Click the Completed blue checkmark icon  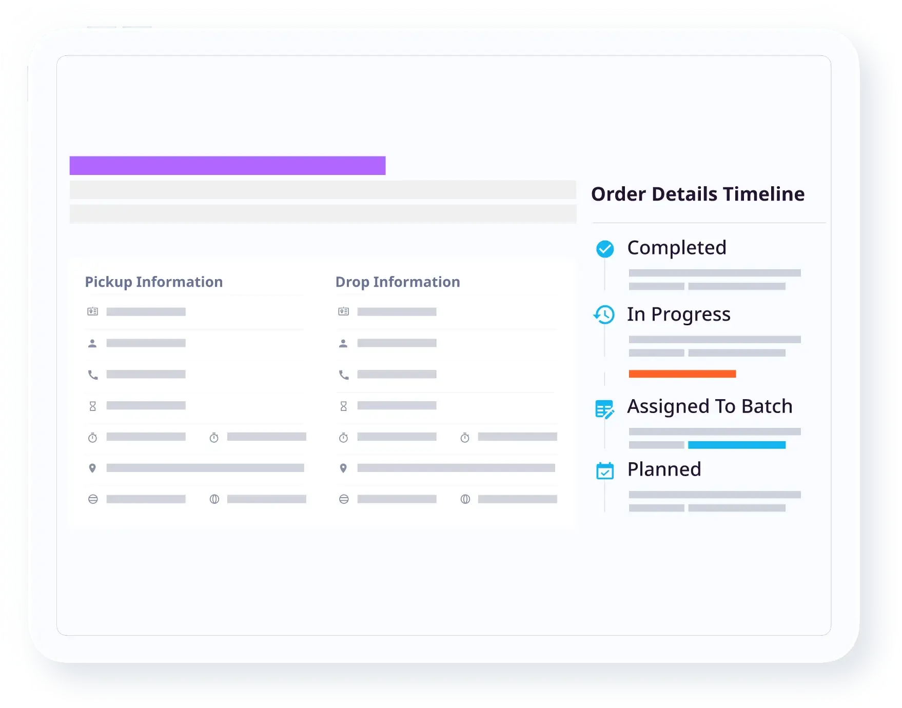605,249
